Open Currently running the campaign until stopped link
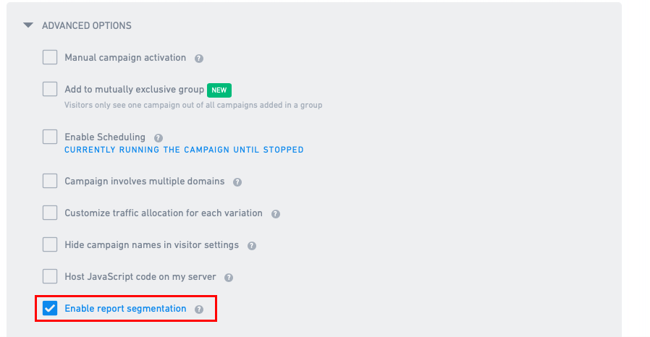 pos(184,150)
